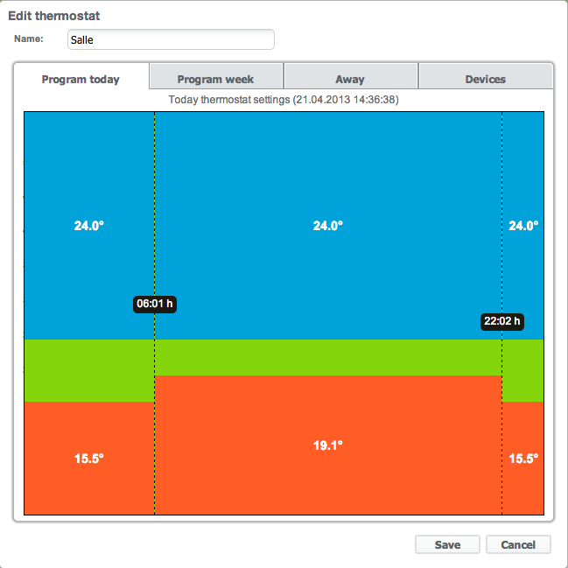Click the Name input field containing Salle
This screenshot has height=568, width=568.
click(171, 39)
